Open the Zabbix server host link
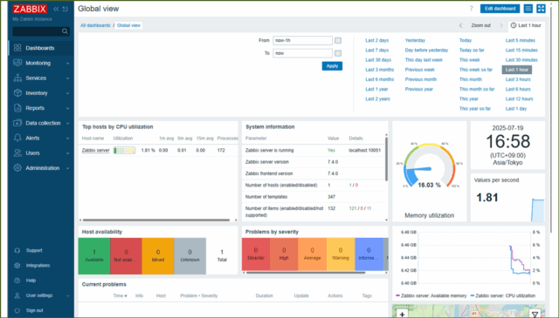This screenshot has height=318, width=559. click(x=95, y=151)
